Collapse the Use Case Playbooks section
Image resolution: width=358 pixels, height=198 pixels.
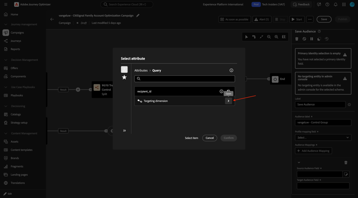(6, 87)
